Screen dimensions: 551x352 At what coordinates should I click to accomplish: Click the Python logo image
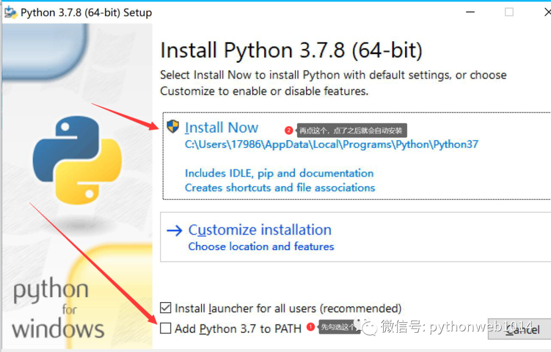point(78,160)
